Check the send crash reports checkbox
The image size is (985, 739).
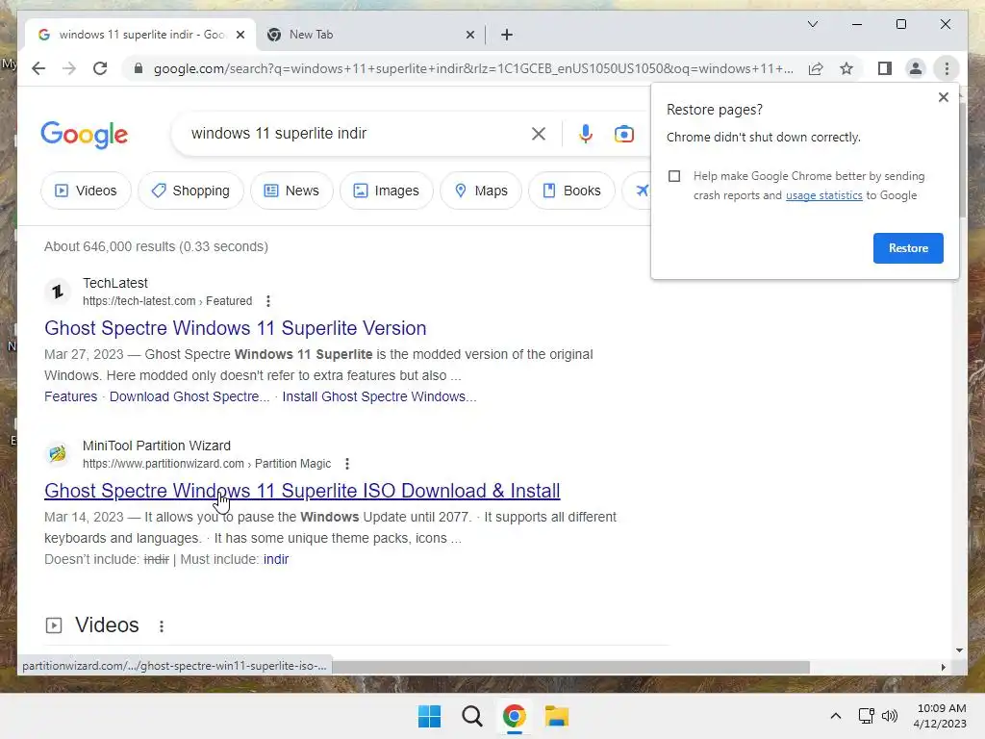click(x=674, y=176)
